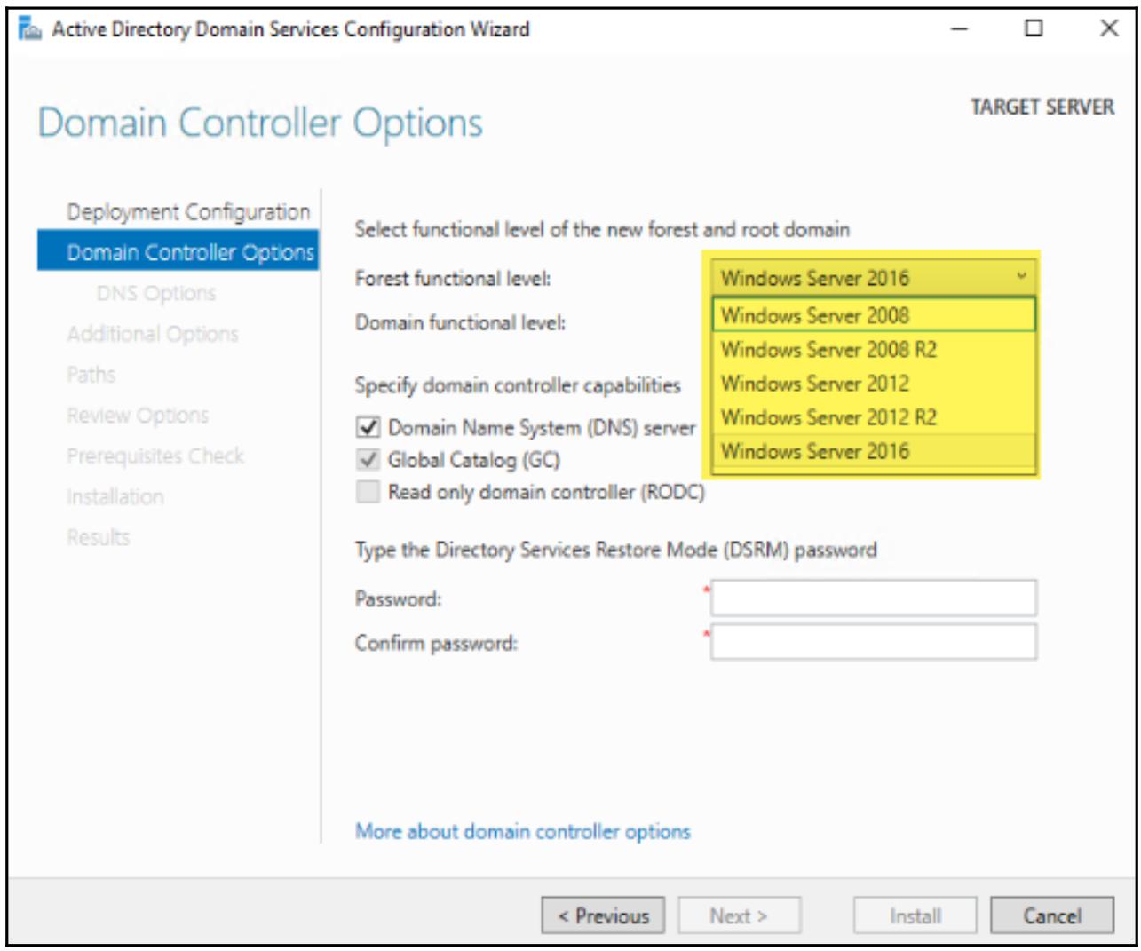
Task: Expand the Forest functional level dropdown
Action: 1021,277
